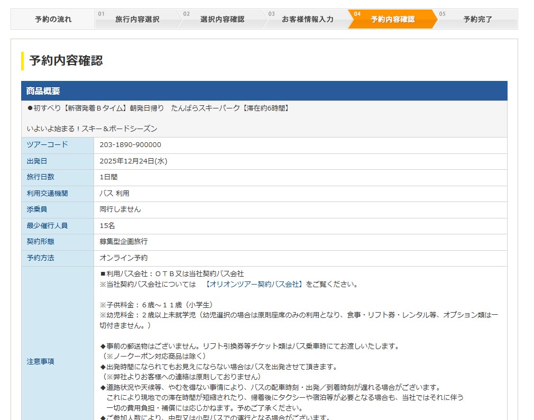This screenshot has width=534, height=420.
Task: Click the 注意事項 row label
Action: click(x=40, y=362)
